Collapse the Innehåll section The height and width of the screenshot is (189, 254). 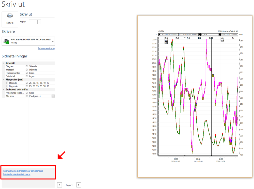[x=3, y=63]
